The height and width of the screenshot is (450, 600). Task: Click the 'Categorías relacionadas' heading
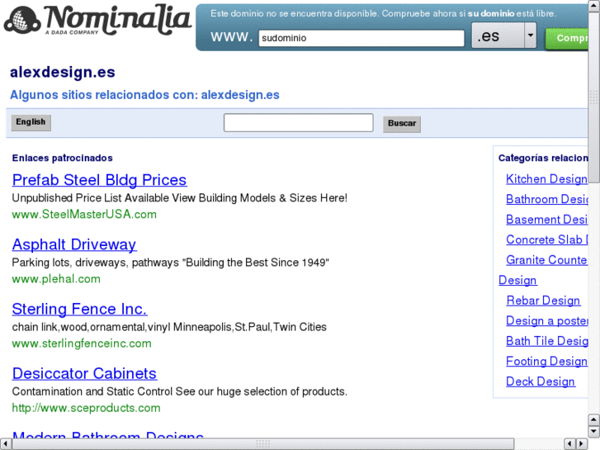tap(543, 159)
